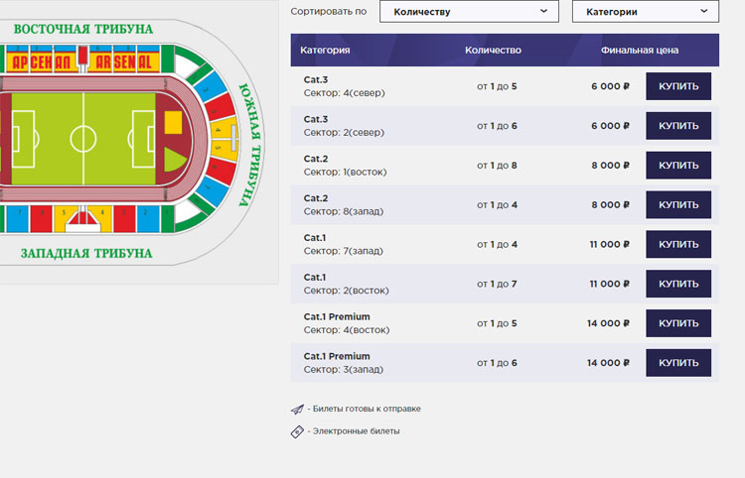The width and height of the screenshot is (745, 478).
Task: Expand the Категории sort dropdown
Action: click(646, 12)
